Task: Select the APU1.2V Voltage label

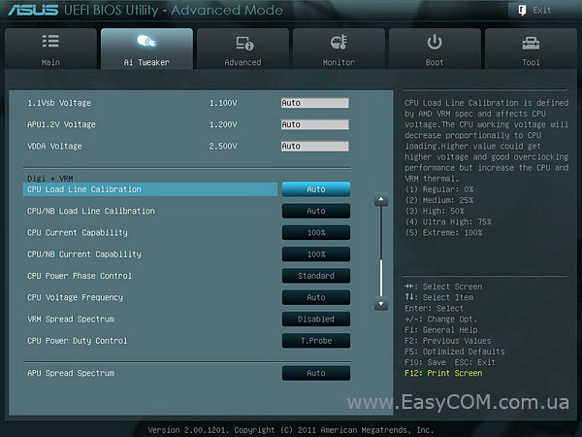Action: tap(61, 124)
